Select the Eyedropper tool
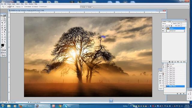Screen dimensions: 192x108 tap(5, 40)
